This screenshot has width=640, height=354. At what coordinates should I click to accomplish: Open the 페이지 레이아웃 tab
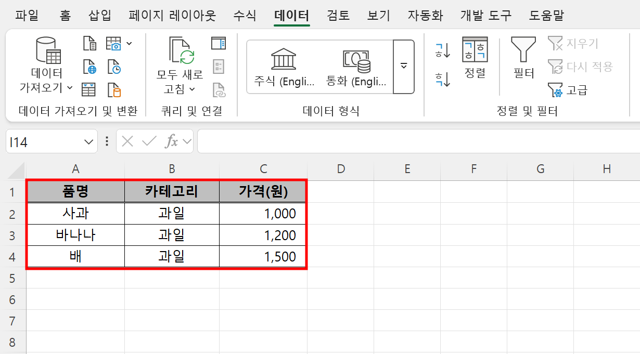[x=172, y=15]
